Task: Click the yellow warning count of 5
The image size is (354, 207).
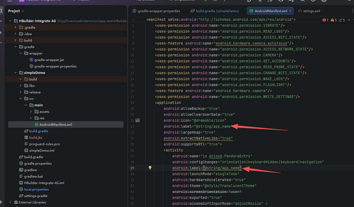Action: coord(334,20)
